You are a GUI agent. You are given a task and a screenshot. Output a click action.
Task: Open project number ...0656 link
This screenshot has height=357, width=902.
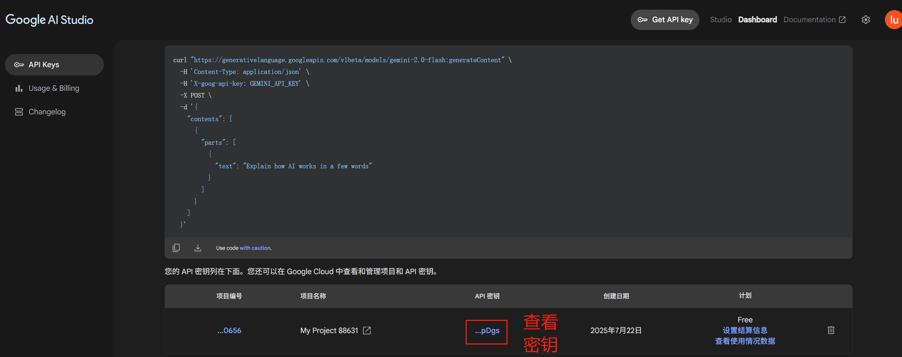point(229,331)
